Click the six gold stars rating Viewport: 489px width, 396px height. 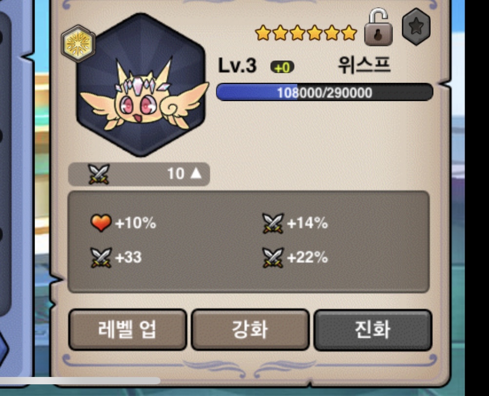(x=306, y=33)
